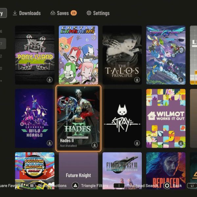Click the Square Favorite hint label
The width and height of the screenshot is (197, 197).
(x=11, y=186)
